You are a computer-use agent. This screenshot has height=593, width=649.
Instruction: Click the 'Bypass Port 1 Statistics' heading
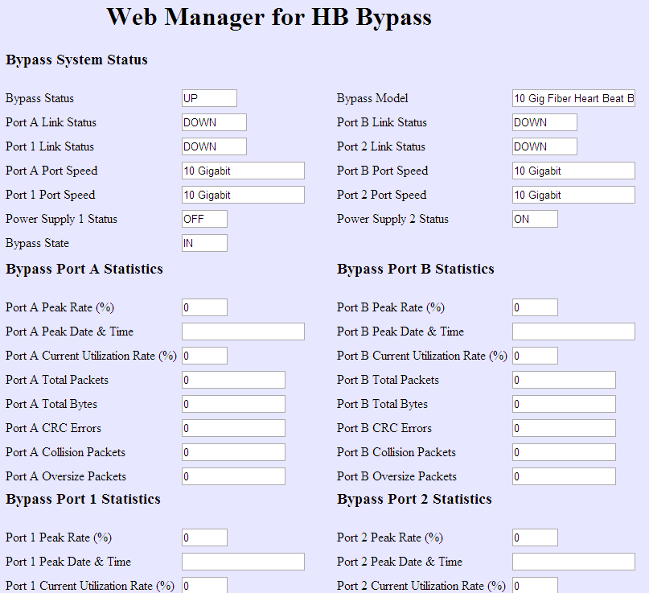pyautogui.click(x=83, y=500)
